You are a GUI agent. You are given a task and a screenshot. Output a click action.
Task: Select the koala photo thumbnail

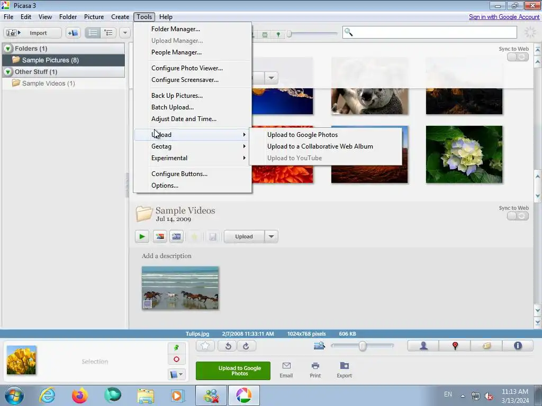pyautogui.click(x=369, y=101)
